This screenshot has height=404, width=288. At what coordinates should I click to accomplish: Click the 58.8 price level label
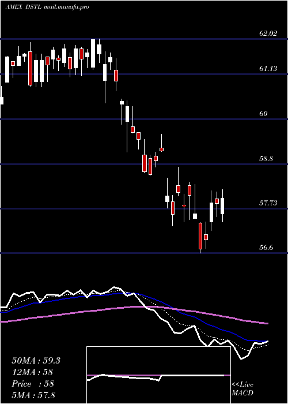pyautogui.click(x=266, y=159)
